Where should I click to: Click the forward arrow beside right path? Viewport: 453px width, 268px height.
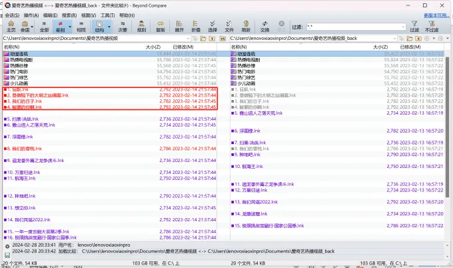(x=440, y=39)
